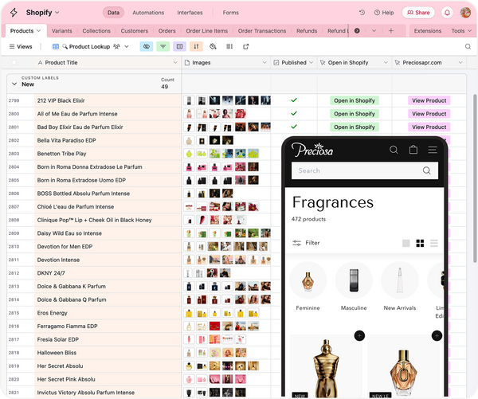
Task: Open shopping bag in Preciosa header
Action: 413,150
